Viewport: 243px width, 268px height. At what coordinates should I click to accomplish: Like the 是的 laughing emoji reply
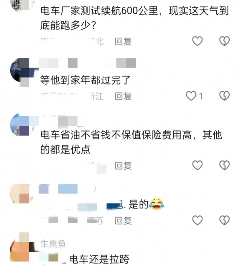(x=198, y=220)
